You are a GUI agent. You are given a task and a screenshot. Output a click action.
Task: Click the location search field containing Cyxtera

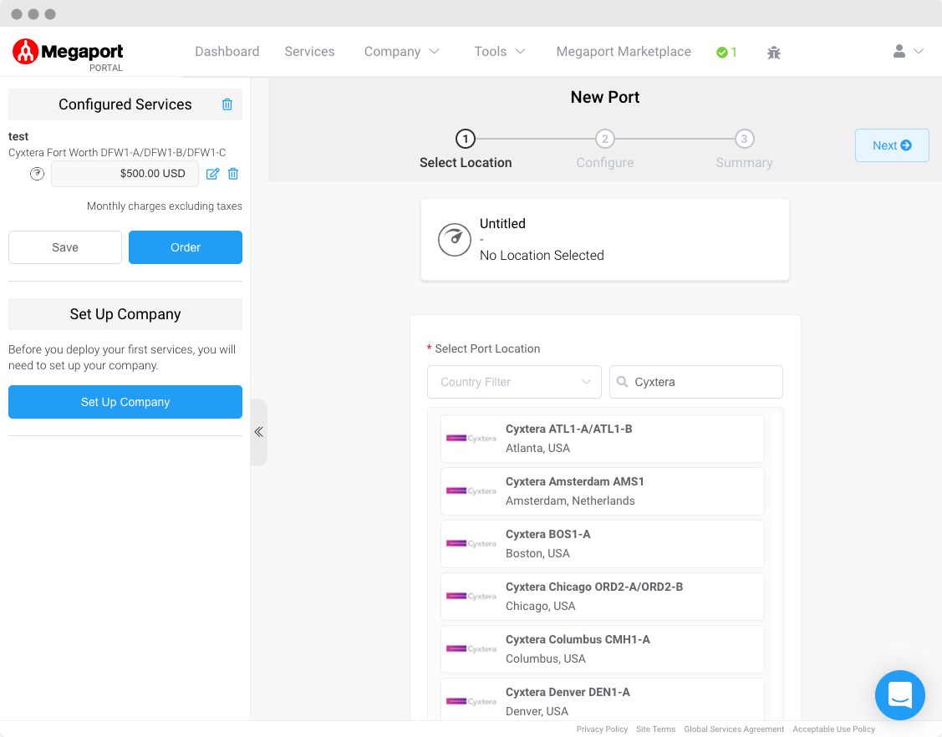(x=695, y=382)
